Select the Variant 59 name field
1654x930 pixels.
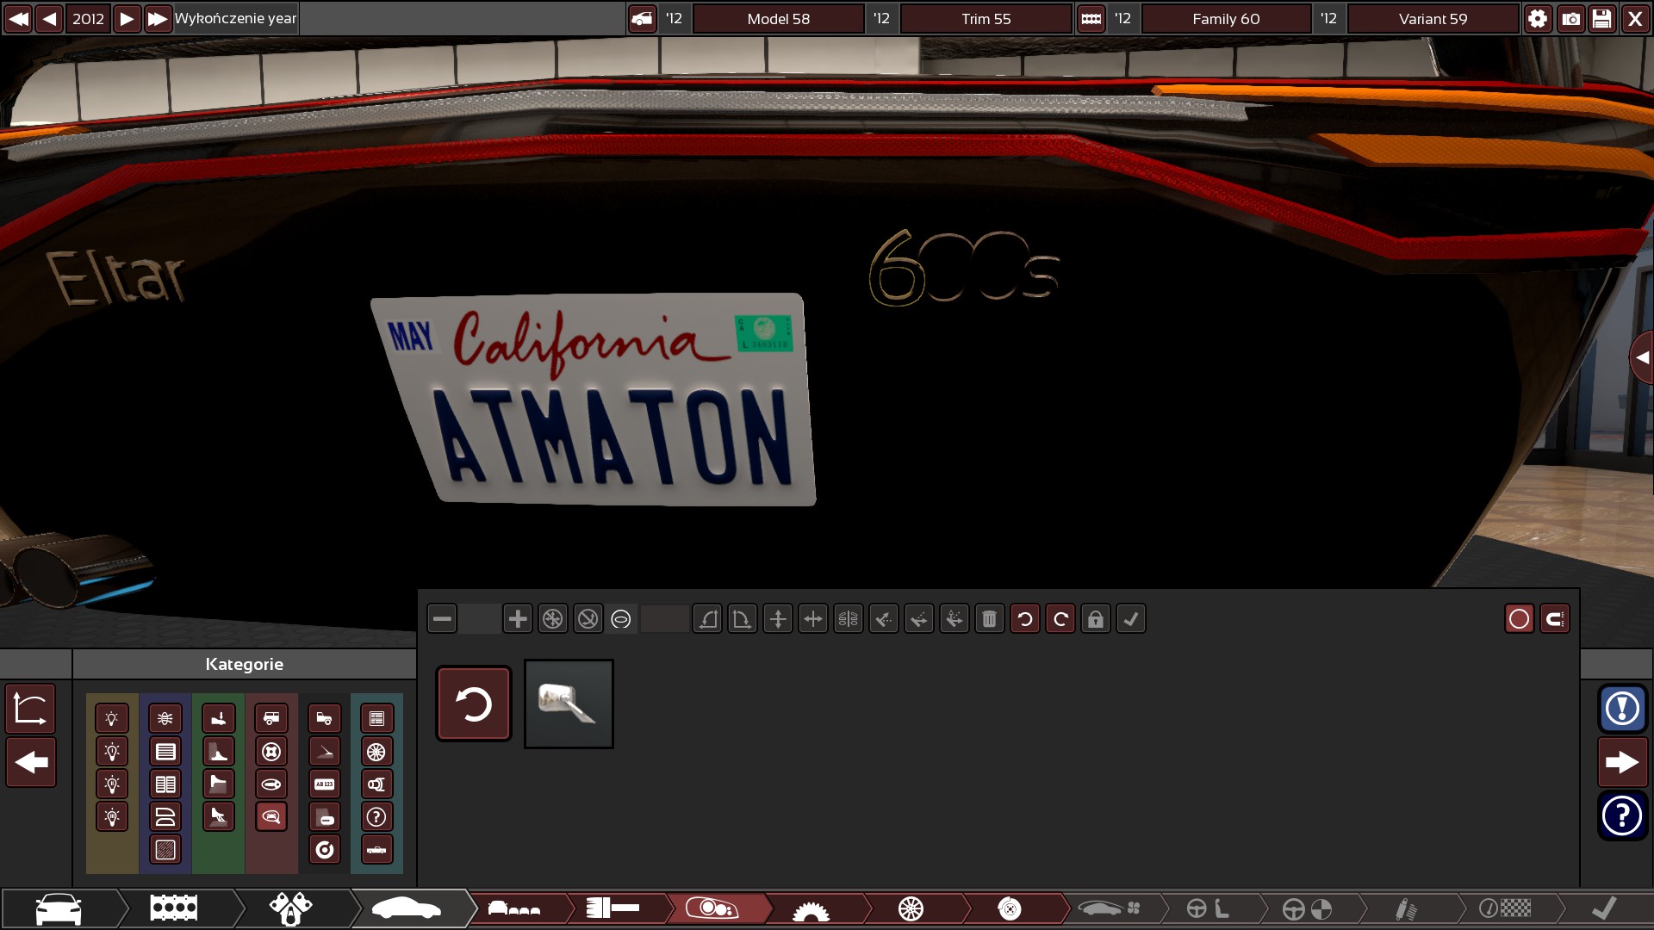point(1433,19)
